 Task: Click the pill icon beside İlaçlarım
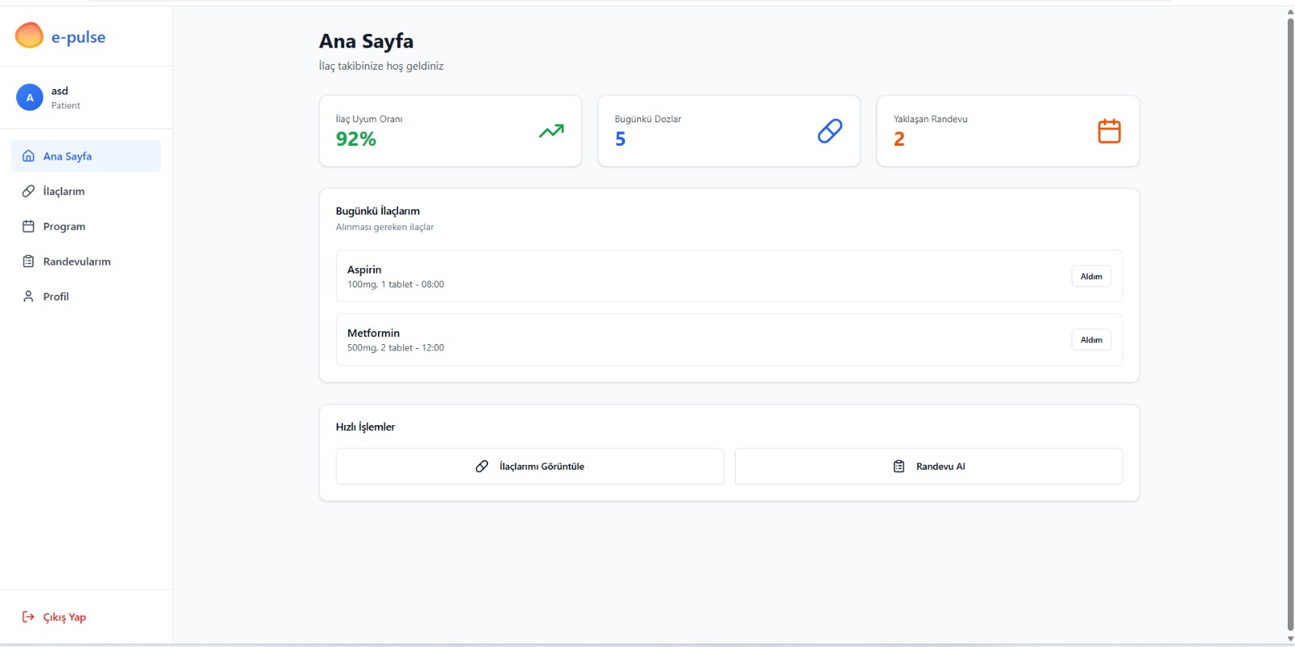28,191
